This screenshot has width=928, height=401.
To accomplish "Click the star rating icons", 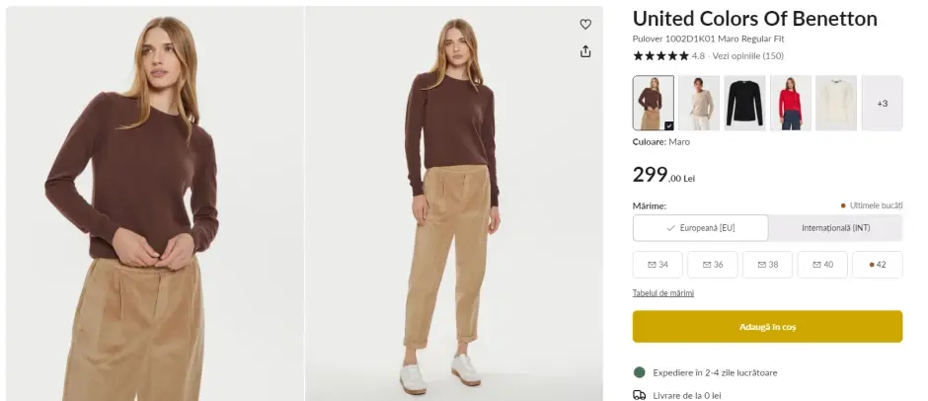I will [x=660, y=56].
